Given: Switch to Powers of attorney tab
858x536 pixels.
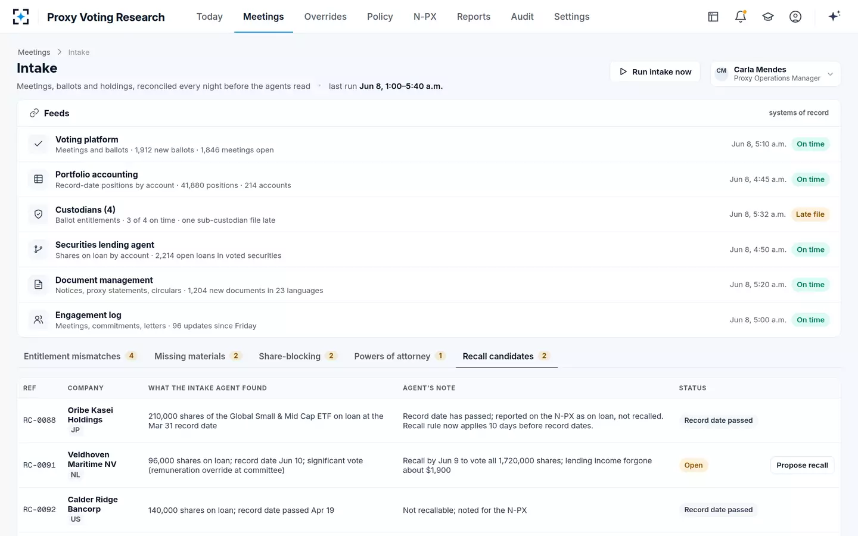Looking at the screenshot, I should click(400, 356).
